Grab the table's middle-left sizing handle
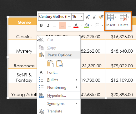The height and width of the screenshot is (114, 136). [x=8, y=57]
